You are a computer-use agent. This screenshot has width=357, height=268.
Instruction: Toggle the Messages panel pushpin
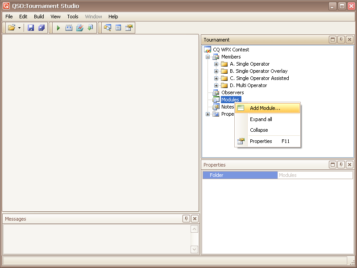(186, 219)
